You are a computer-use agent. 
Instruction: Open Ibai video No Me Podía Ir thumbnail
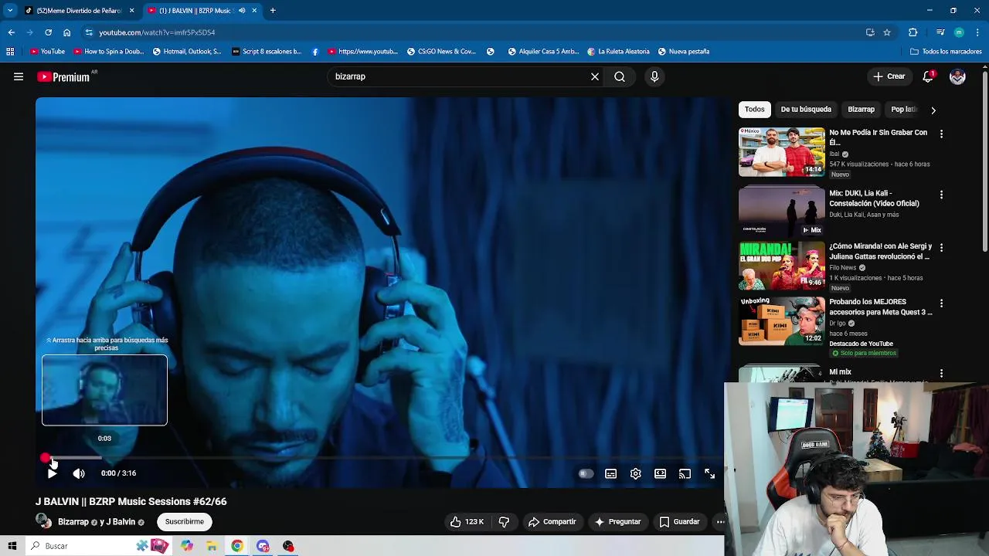click(x=782, y=152)
